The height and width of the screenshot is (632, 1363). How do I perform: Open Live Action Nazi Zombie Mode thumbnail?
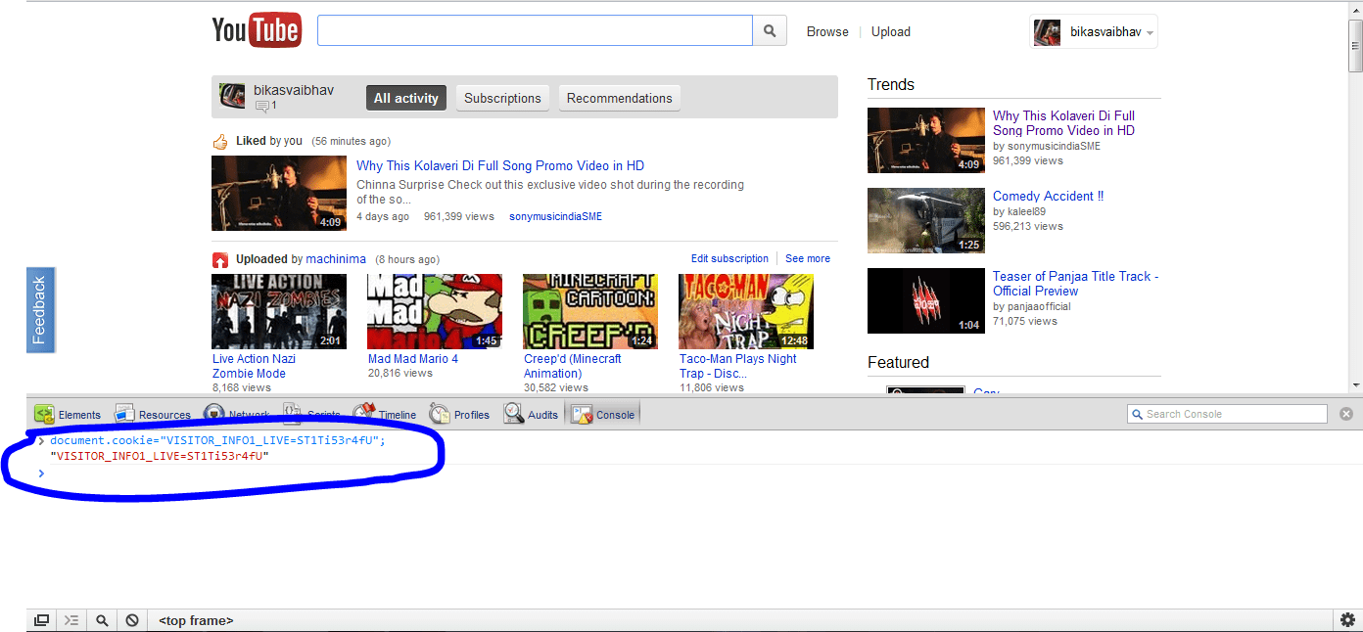[x=279, y=311]
